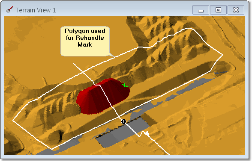The height and width of the screenshot is (162, 252).
Task: Select the green X marker on red spoil
Action: pos(125,85)
